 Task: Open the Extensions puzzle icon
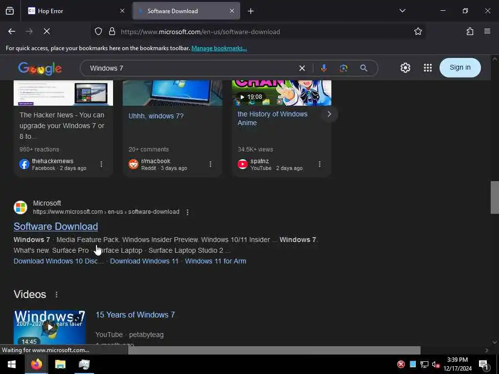tap(470, 31)
